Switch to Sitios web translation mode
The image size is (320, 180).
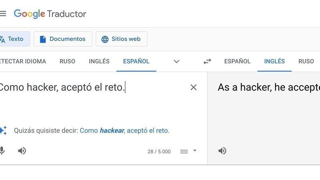click(122, 39)
